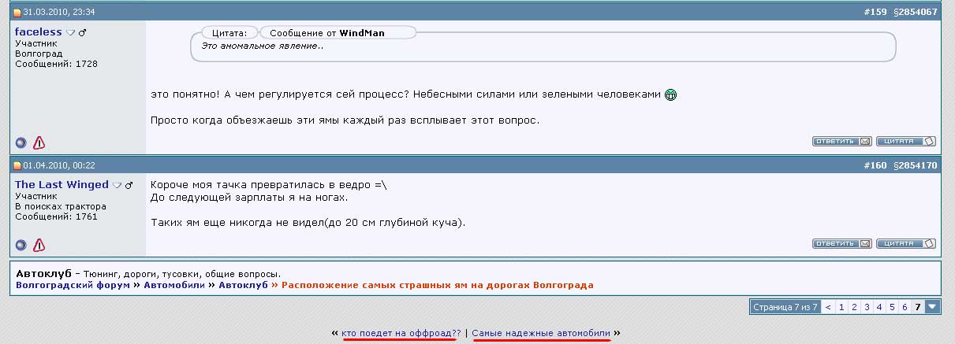This screenshot has width=955, height=344.
Task: Go to page 2 of thread
Action: click(x=854, y=307)
